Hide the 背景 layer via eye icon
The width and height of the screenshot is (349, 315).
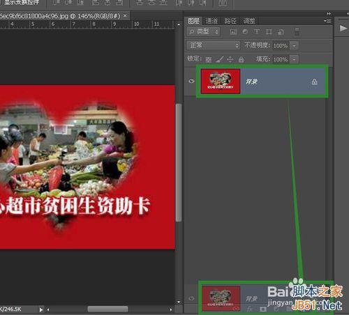tap(191, 81)
